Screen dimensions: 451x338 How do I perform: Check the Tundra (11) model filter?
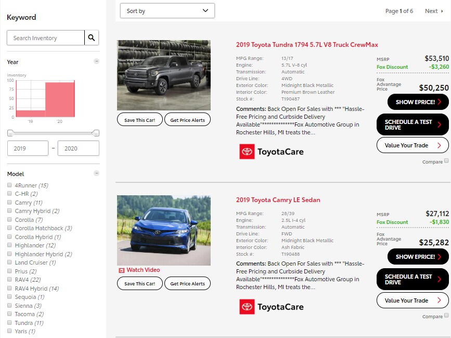click(9, 322)
